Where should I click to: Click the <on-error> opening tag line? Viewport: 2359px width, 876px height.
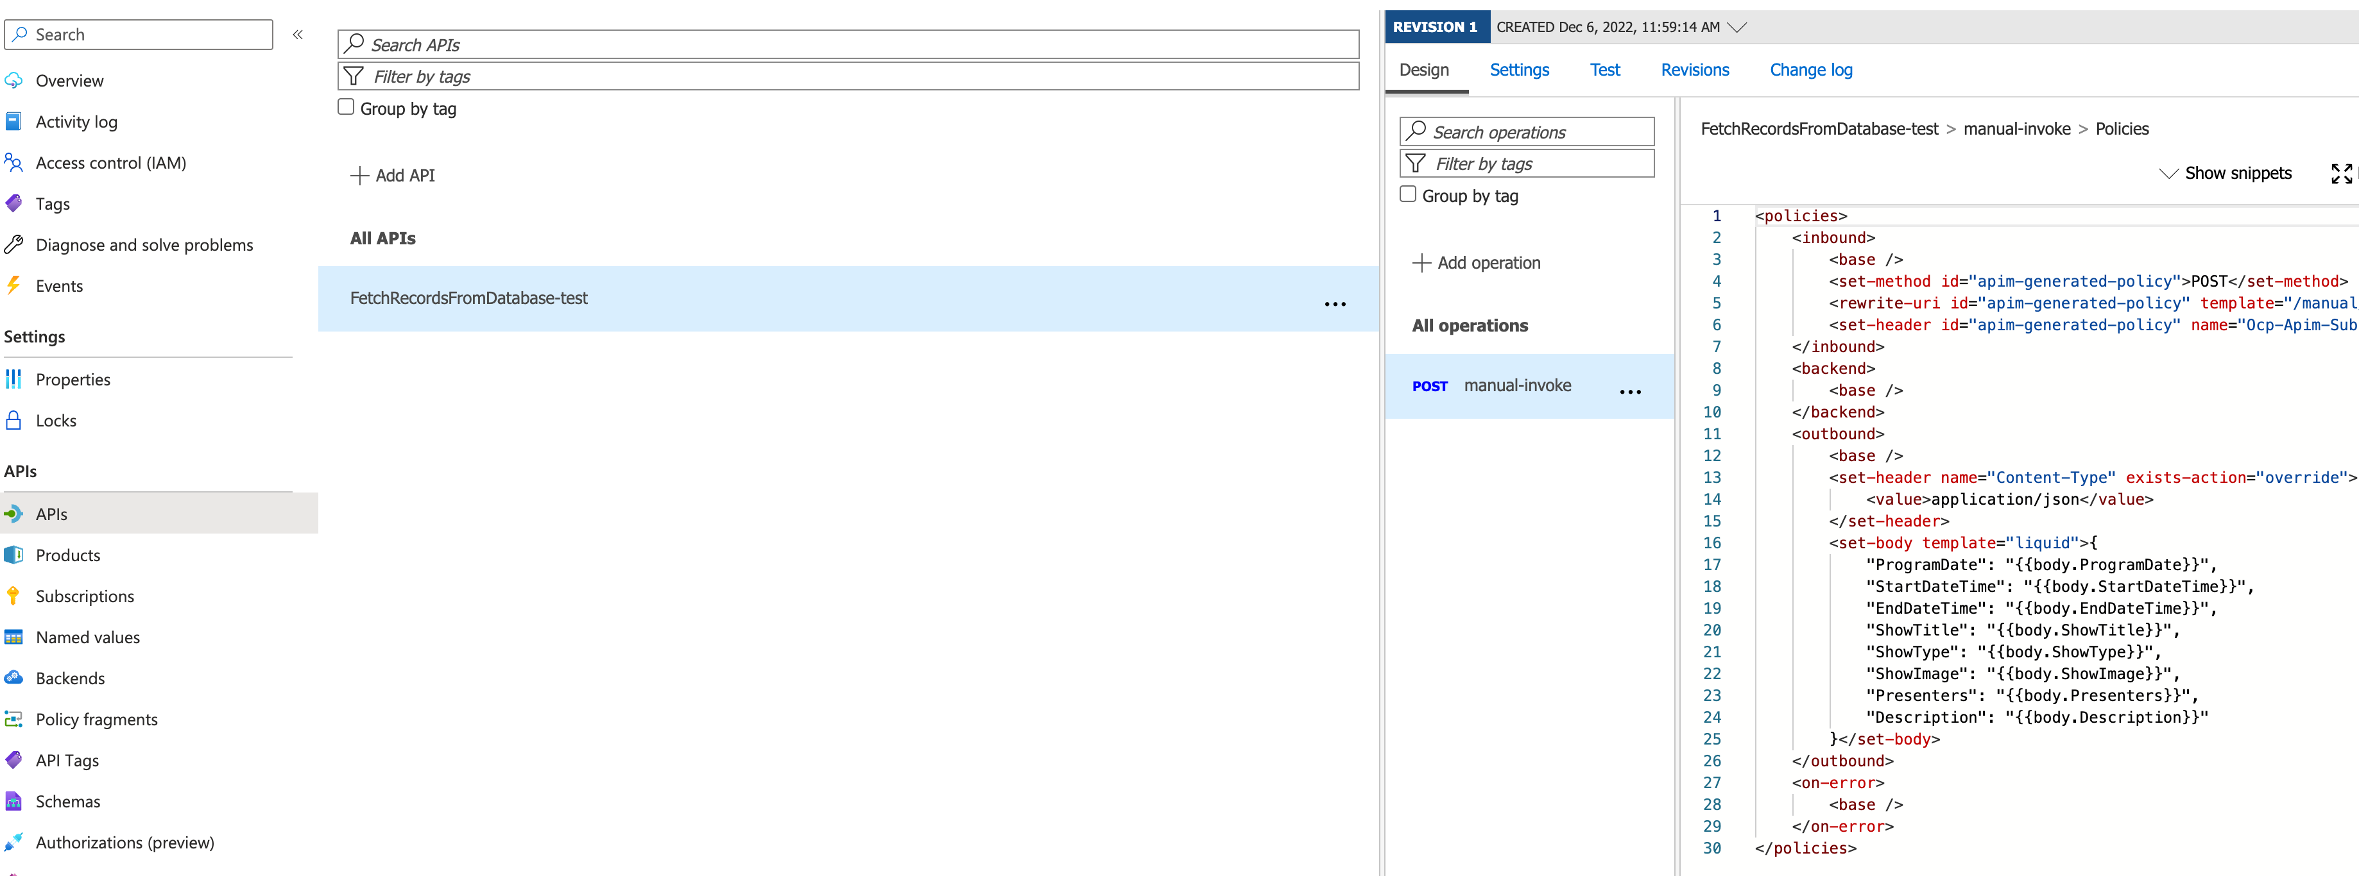(1837, 782)
